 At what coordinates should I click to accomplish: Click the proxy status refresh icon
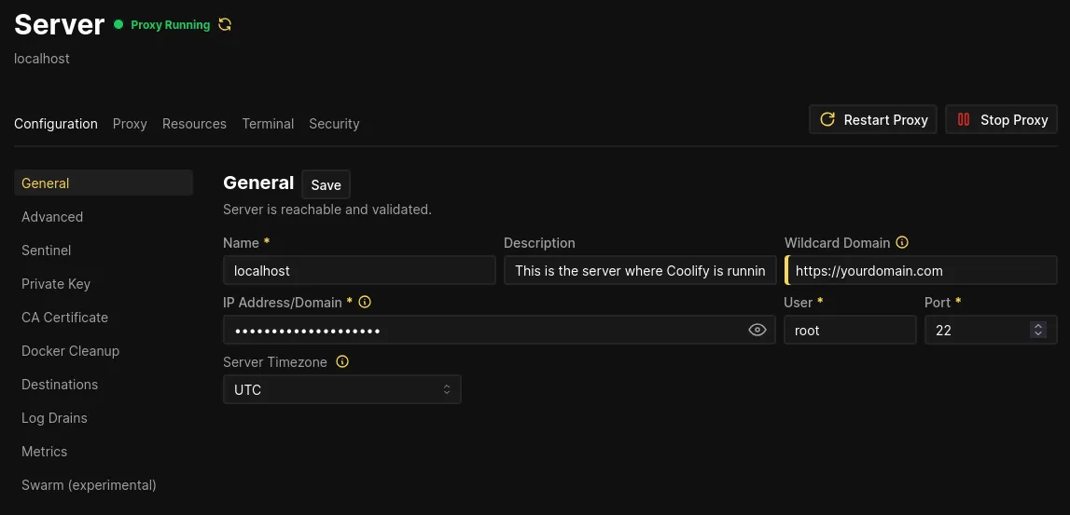tap(225, 24)
